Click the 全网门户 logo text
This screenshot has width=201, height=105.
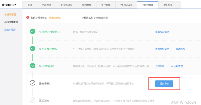(x=11, y=5)
